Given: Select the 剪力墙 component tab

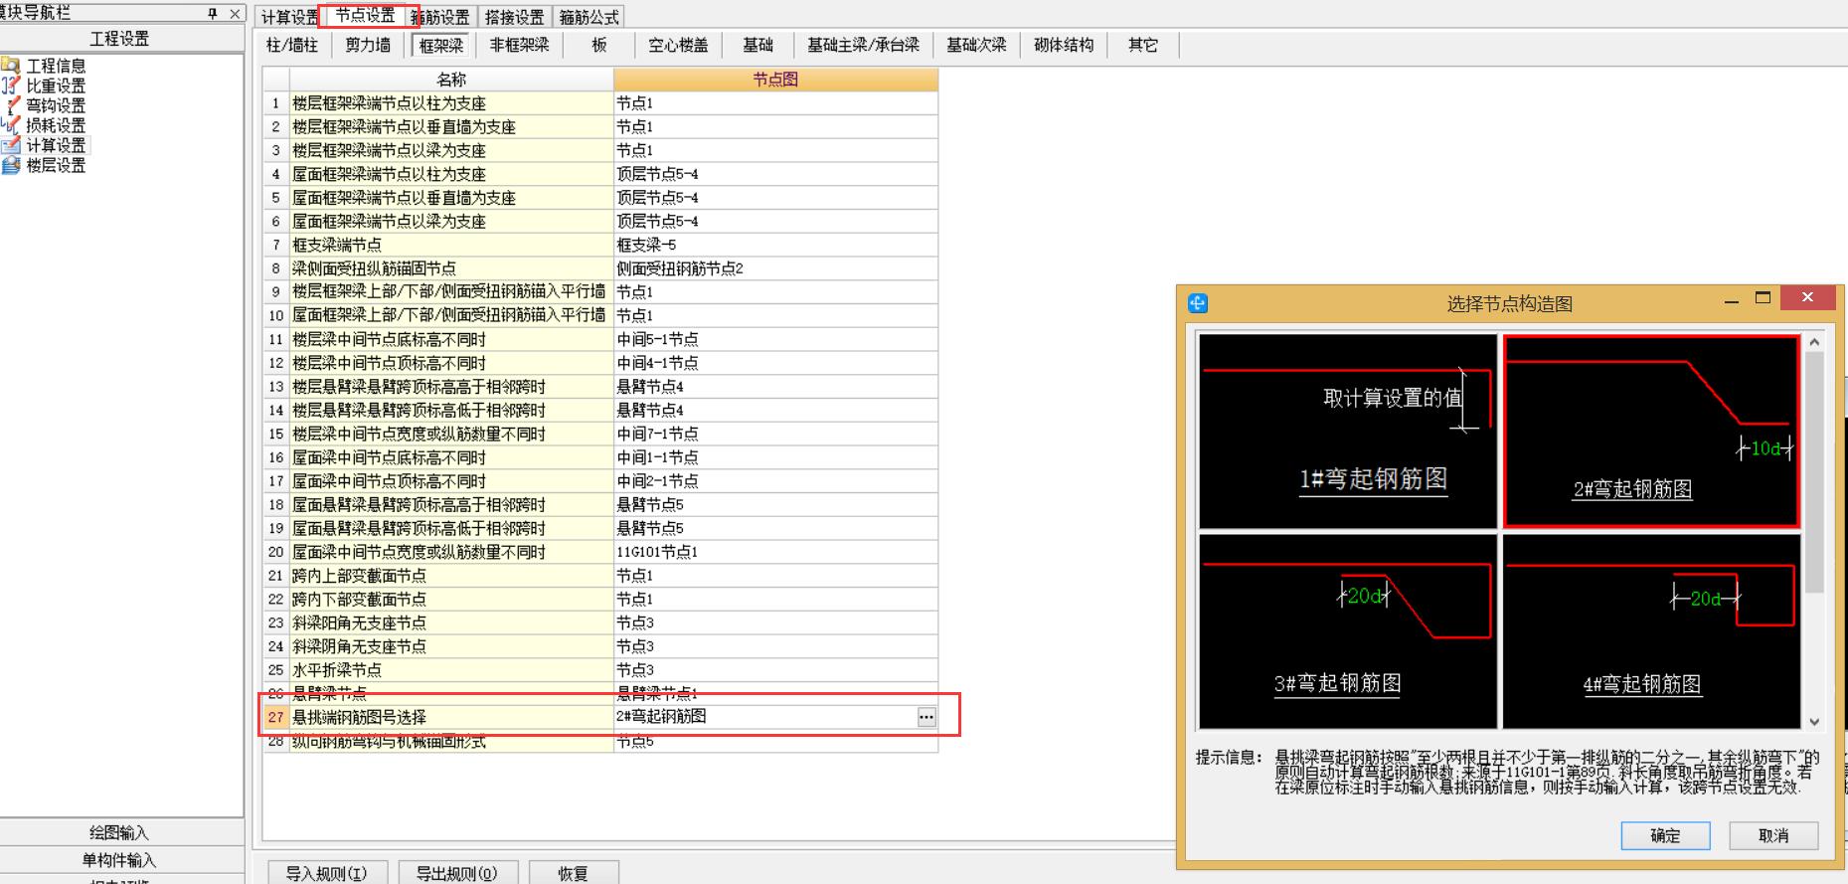Looking at the screenshot, I should pyautogui.click(x=368, y=46).
